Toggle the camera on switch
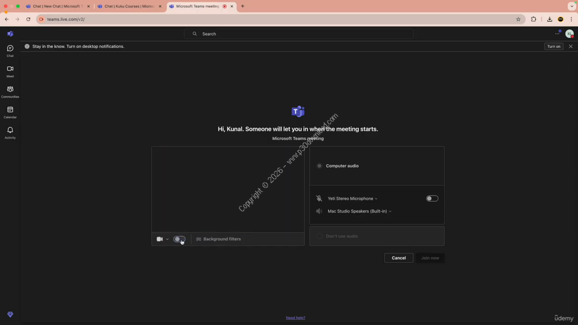 point(179,239)
